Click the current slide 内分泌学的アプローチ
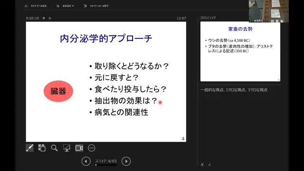The width and height of the screenshot is (304, 171). [106, 82]
